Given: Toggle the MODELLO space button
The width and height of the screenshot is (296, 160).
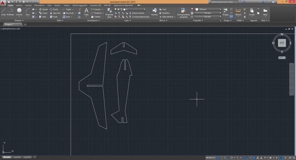Looking at the screenshot, I should [x=211, y=157].
